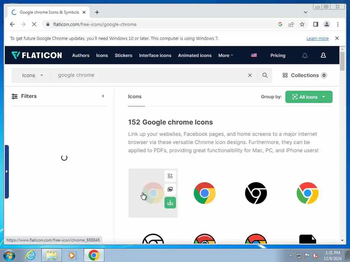Click the Google icon in address bar

[280, 24]
